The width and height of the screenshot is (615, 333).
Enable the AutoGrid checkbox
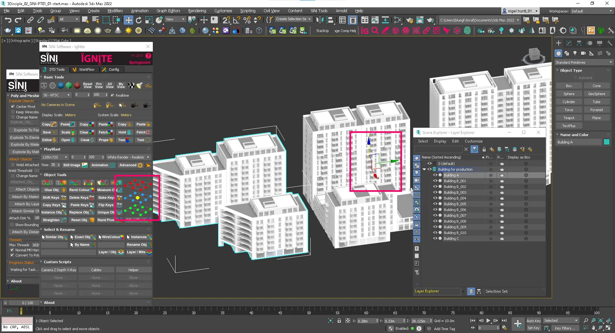575,78
